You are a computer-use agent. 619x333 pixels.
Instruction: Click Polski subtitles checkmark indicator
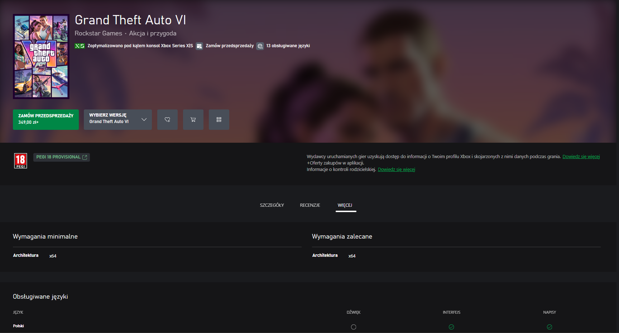550,327
